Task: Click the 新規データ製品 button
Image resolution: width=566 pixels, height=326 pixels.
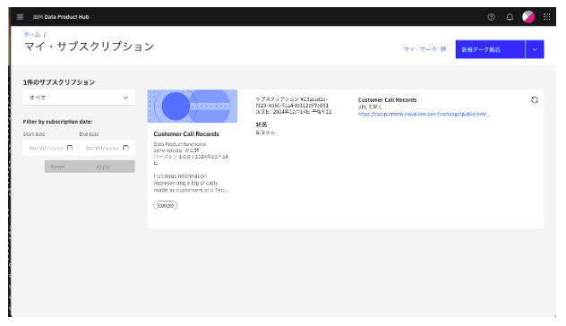Action: (490, 49)
